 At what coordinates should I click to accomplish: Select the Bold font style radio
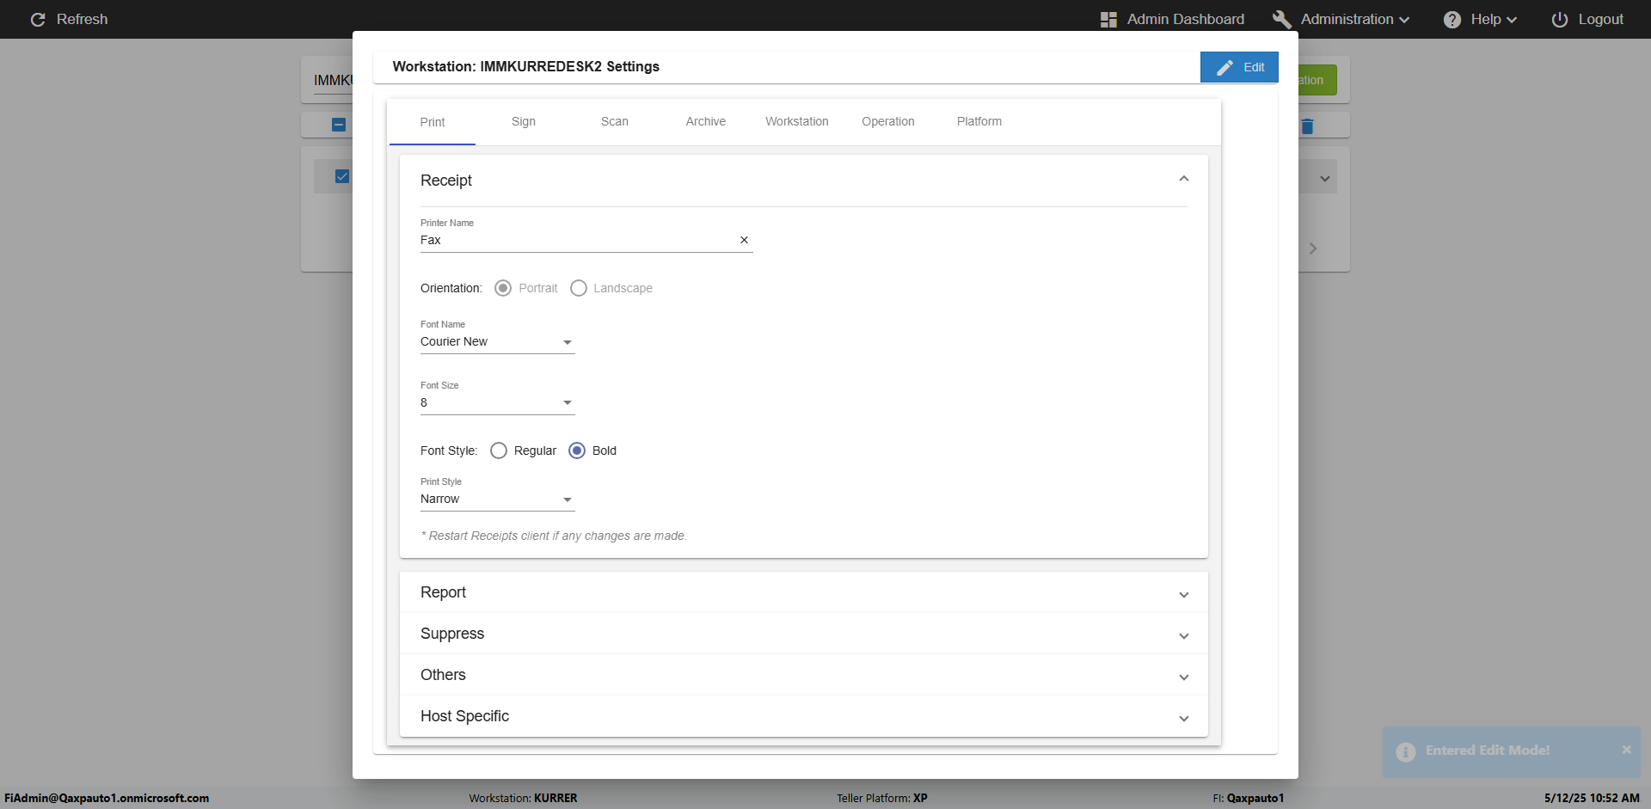tap(577, 450)
